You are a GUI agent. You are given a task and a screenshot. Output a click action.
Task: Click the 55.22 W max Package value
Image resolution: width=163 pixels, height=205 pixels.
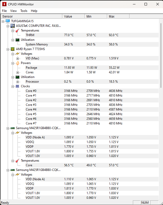pos(114,68)
